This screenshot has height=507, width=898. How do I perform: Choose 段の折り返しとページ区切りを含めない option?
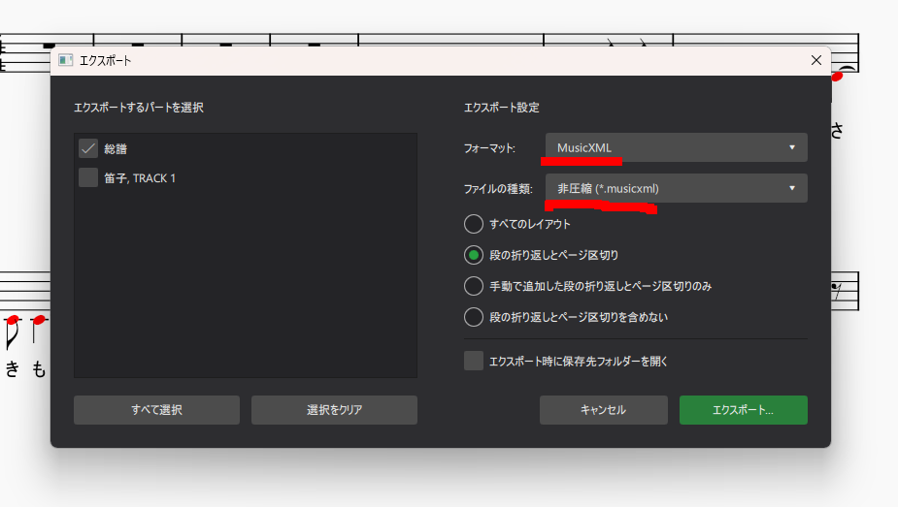point(474,317)
